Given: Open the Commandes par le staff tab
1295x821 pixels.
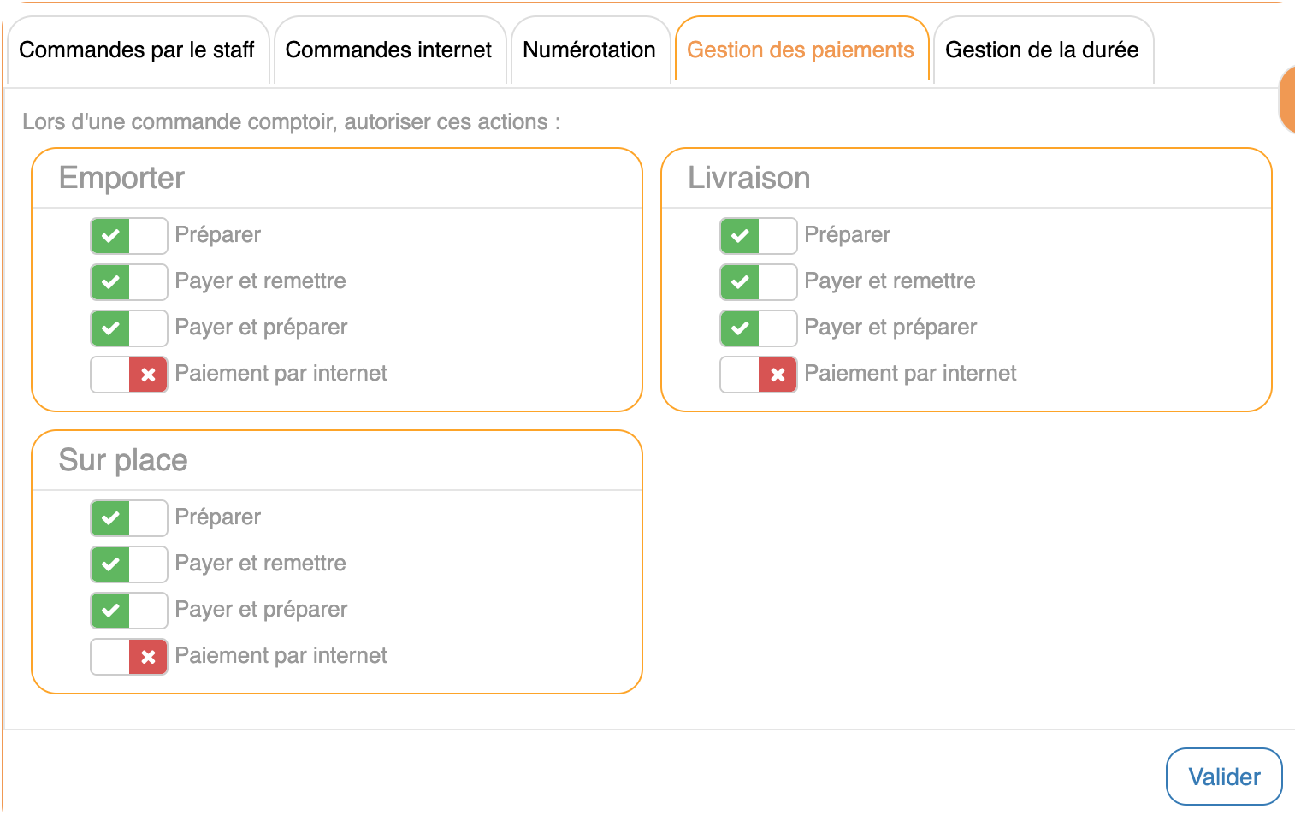Looking at the screenshot, I should pos(137,50).
